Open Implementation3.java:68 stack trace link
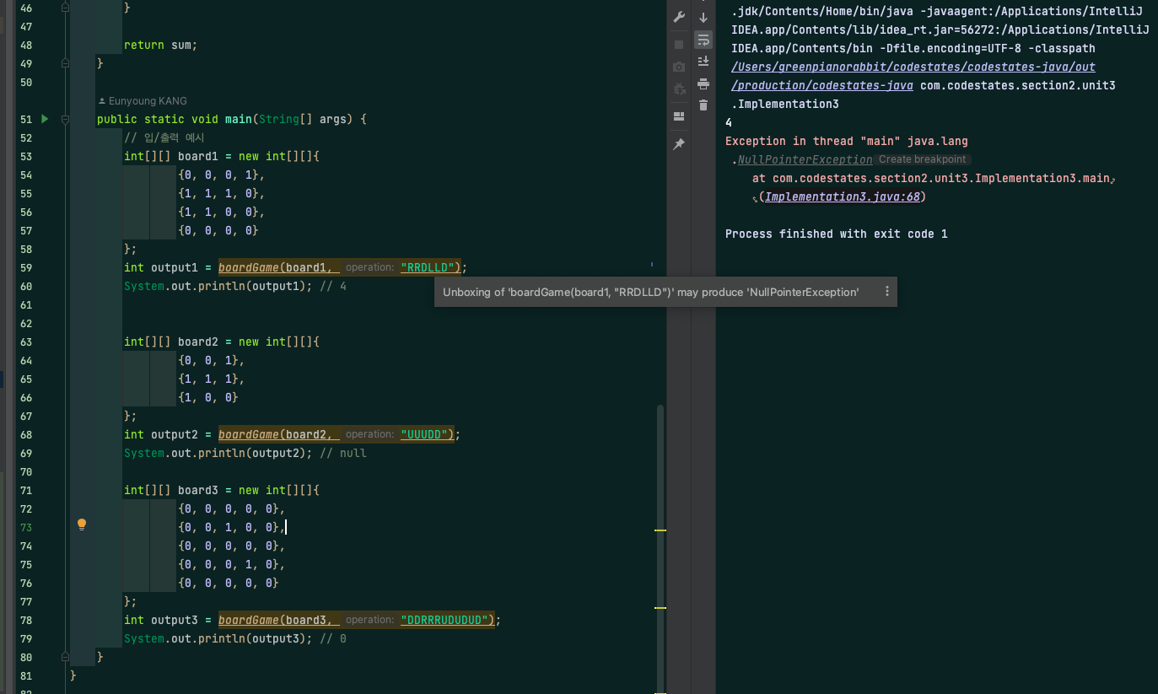 click(843, 196)
